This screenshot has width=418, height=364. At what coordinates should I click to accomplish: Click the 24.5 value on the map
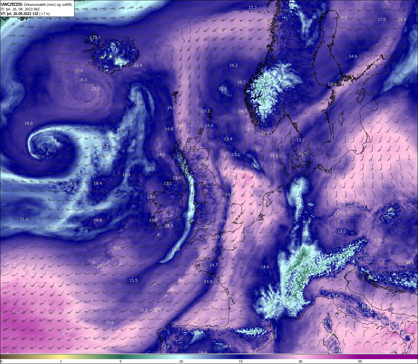click(x=274, y=156)
